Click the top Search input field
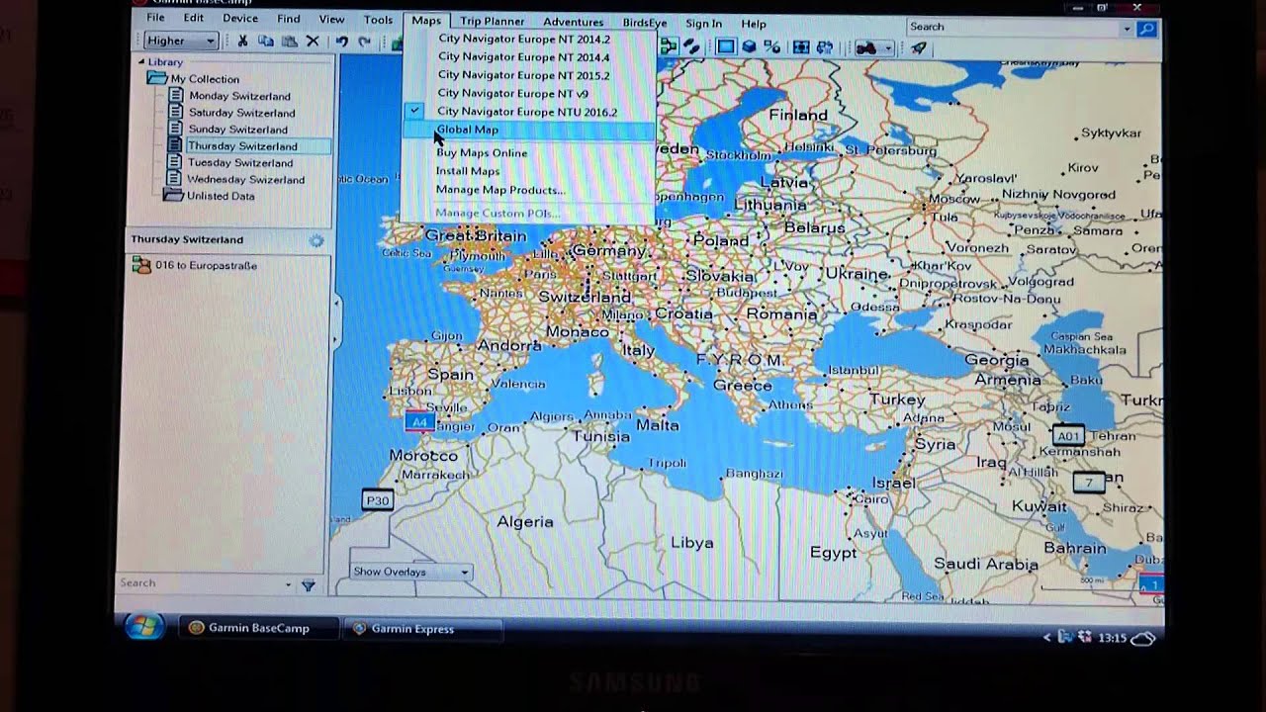Viewport: 1266px width, 712px height. pyautogui.click(x=1012, y=28)
